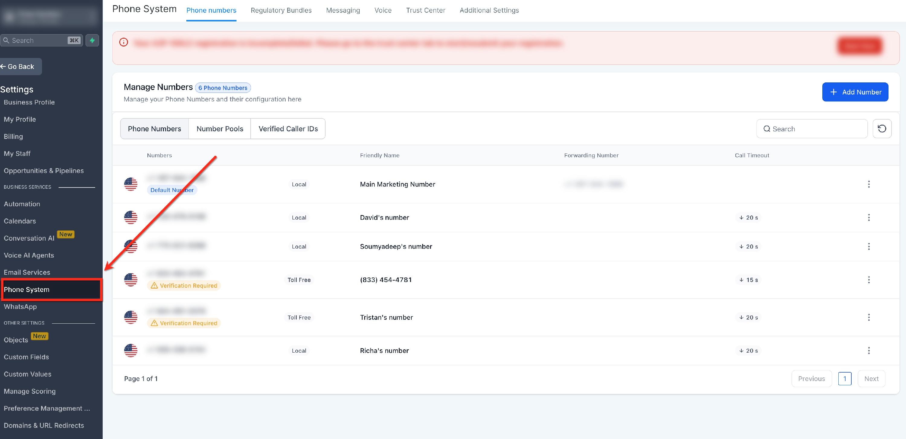Open the three-dot menu for (833) 454-4781
This screenshot has width=906, height=439.
(869, 280)
